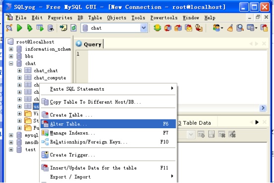Viewport: 274px width, 183px height.
Task: Choose Paste SQL Statements submenu
Action: pyautogui.click(x=108, y=89)
